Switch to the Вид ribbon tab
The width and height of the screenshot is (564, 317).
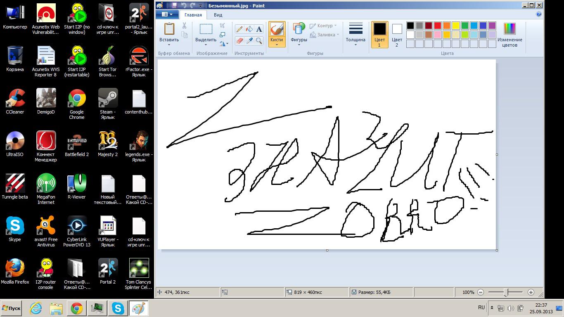pos(218,15)
